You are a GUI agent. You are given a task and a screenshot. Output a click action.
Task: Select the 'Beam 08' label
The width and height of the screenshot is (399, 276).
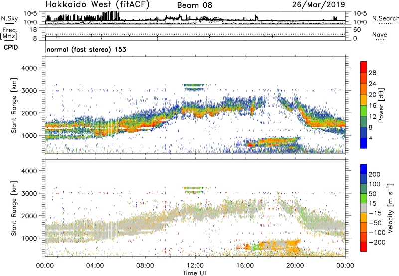coord(195,5)
